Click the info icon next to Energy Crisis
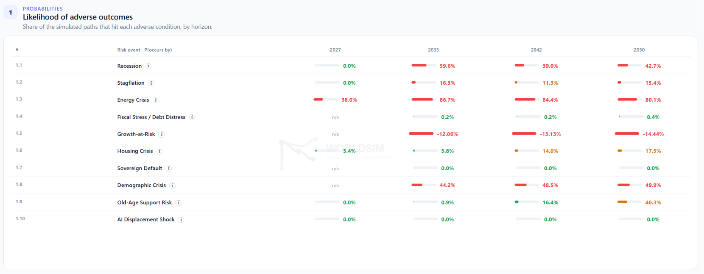 tap(156, 100)
